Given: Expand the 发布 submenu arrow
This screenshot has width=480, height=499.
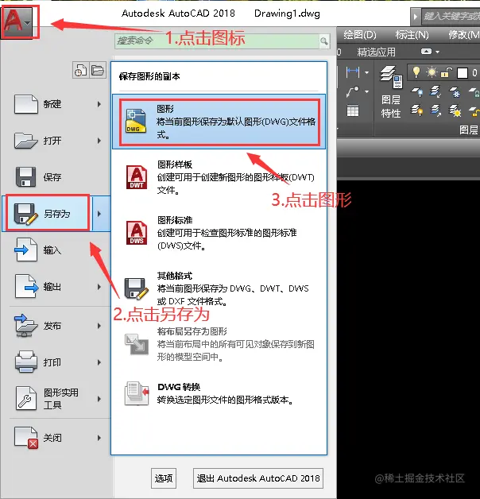Looking at the screenshot, I should coord(99,326).
